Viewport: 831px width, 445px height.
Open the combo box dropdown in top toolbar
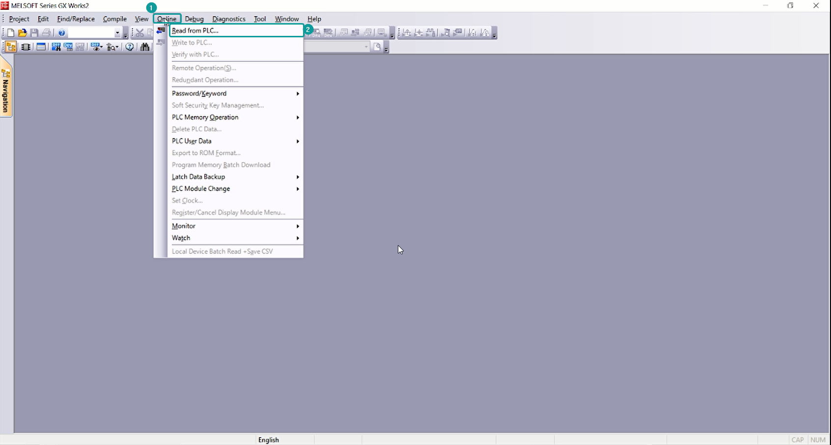(117, 33)
